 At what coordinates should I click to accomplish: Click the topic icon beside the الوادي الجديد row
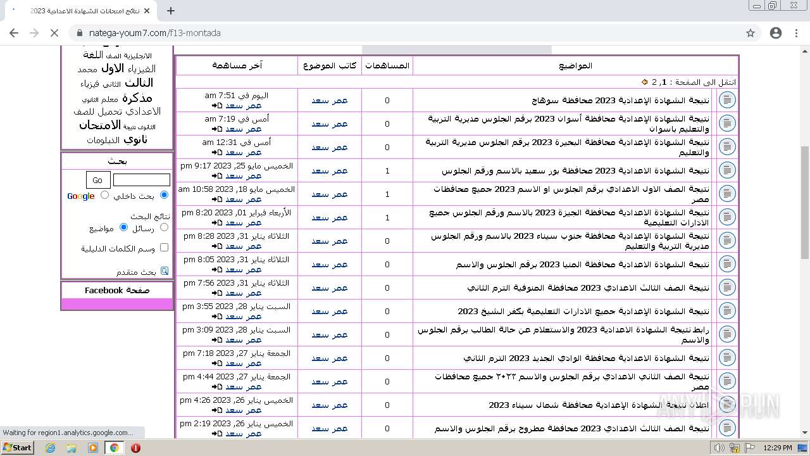727,358
